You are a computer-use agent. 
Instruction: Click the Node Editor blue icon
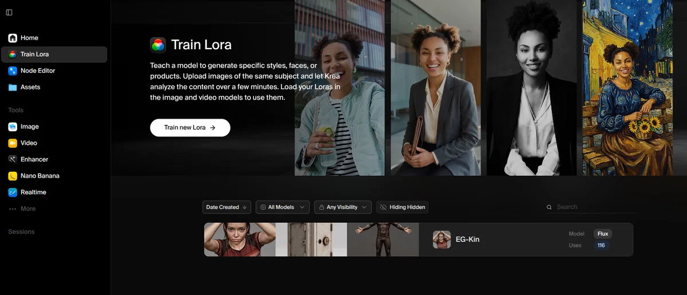(x=13, y=71)
